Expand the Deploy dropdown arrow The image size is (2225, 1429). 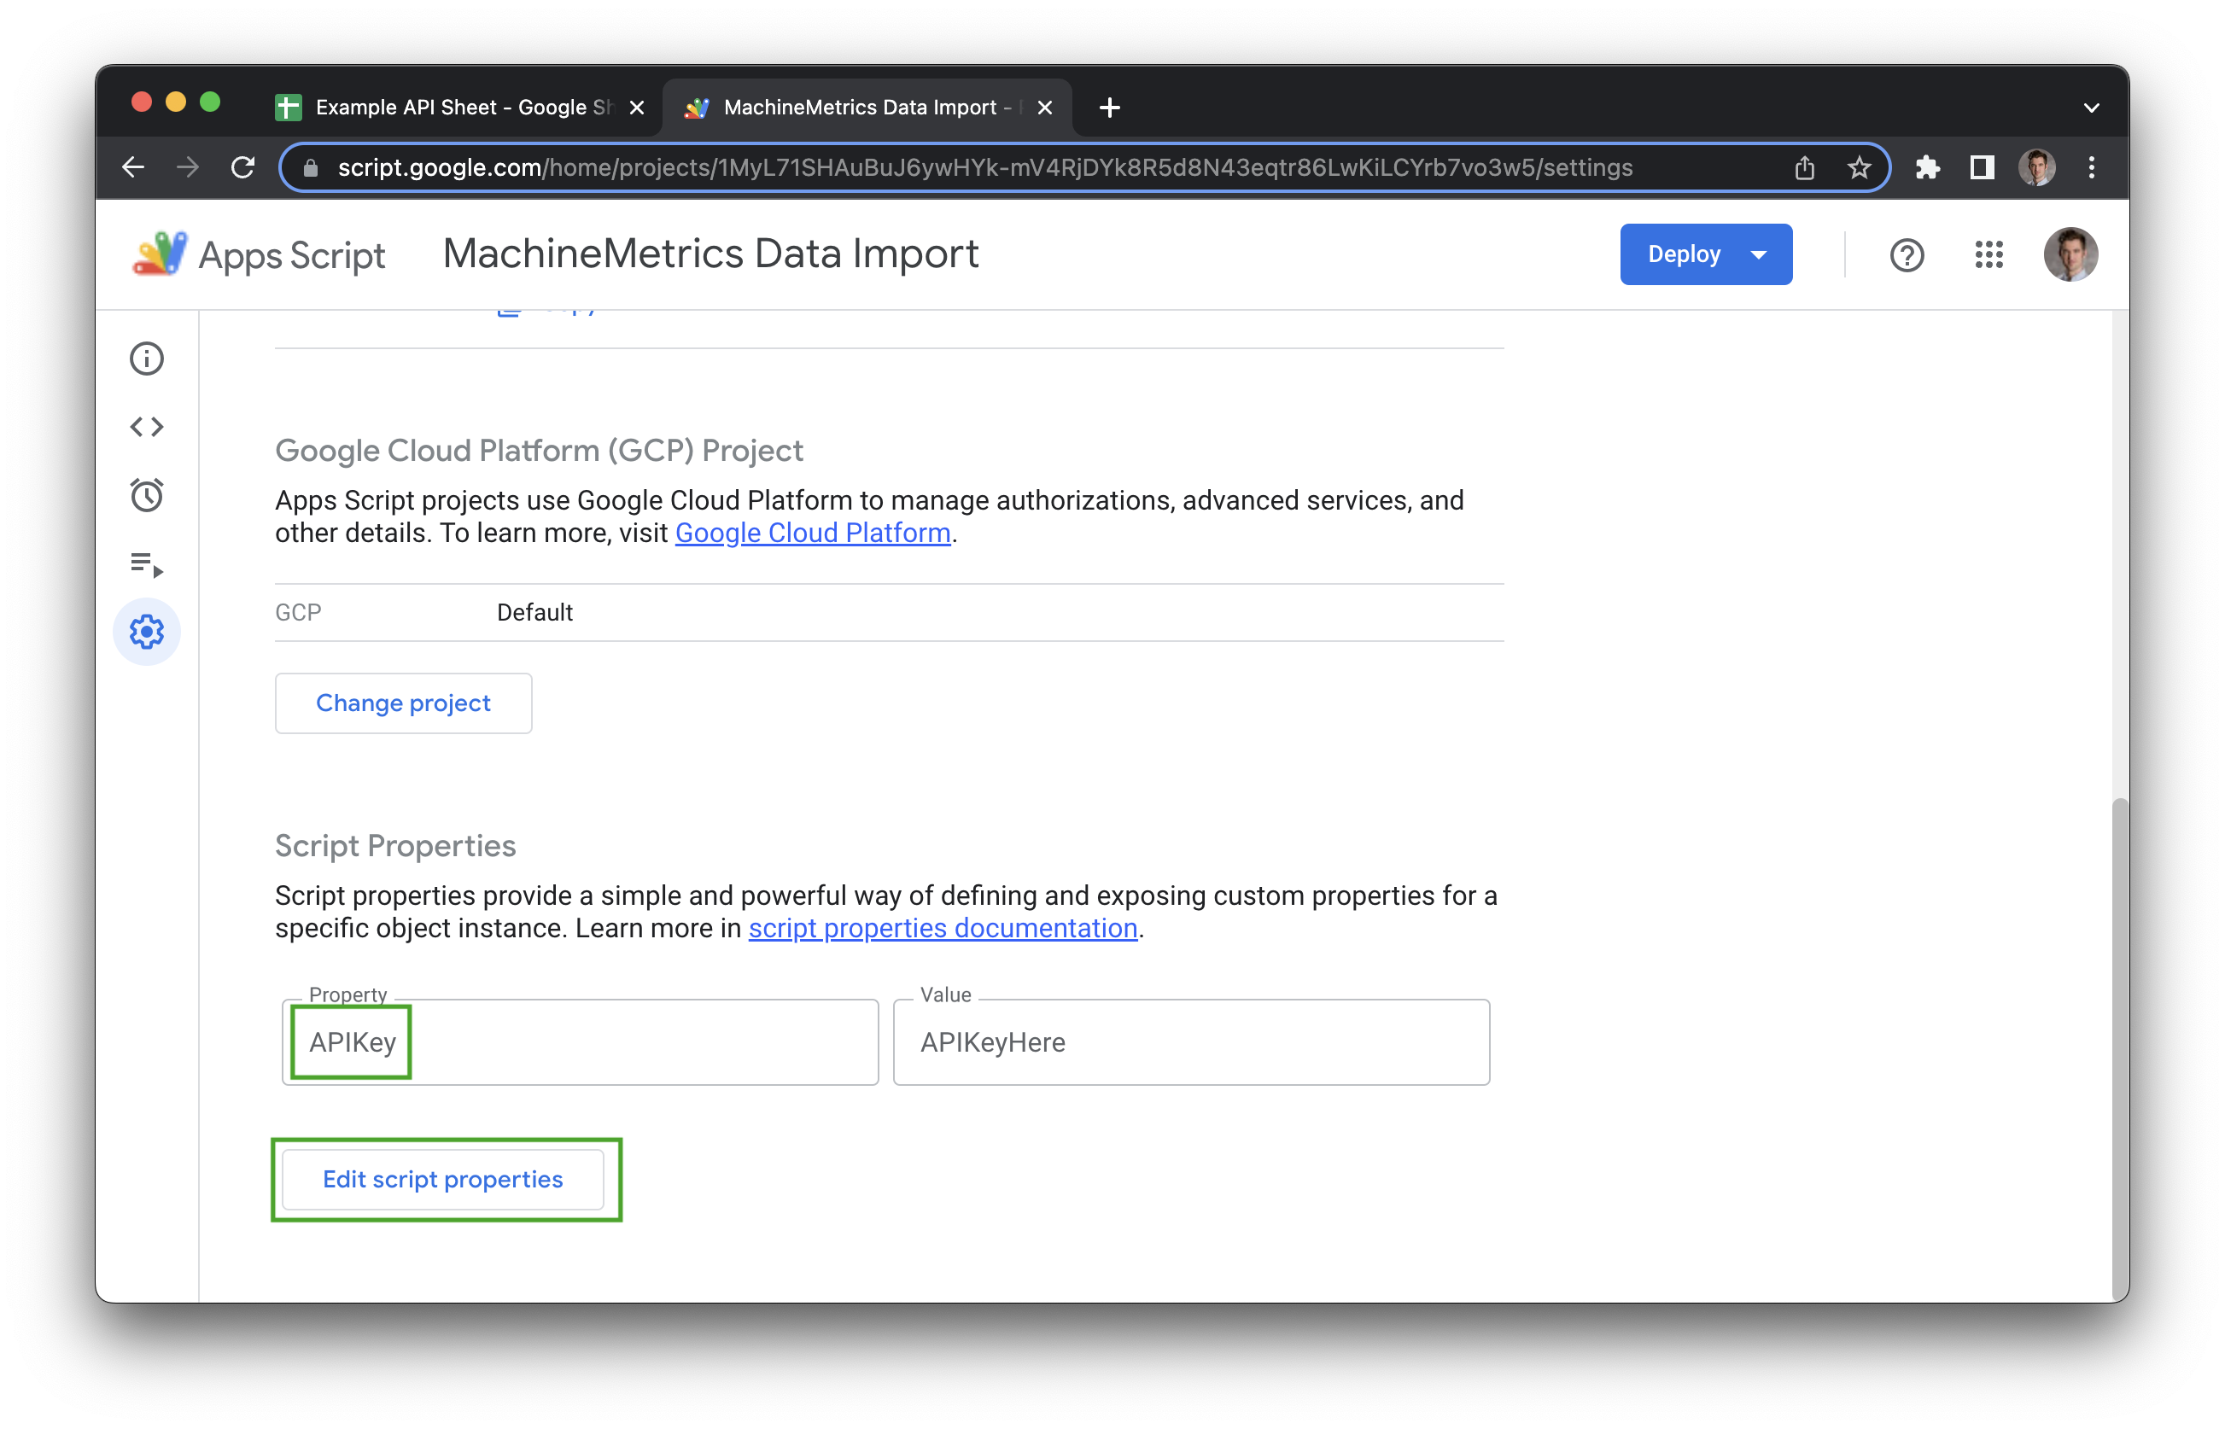[1758, 255]
